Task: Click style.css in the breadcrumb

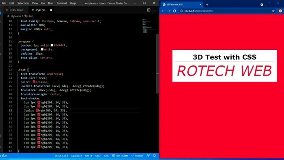Action: point(16,16)
